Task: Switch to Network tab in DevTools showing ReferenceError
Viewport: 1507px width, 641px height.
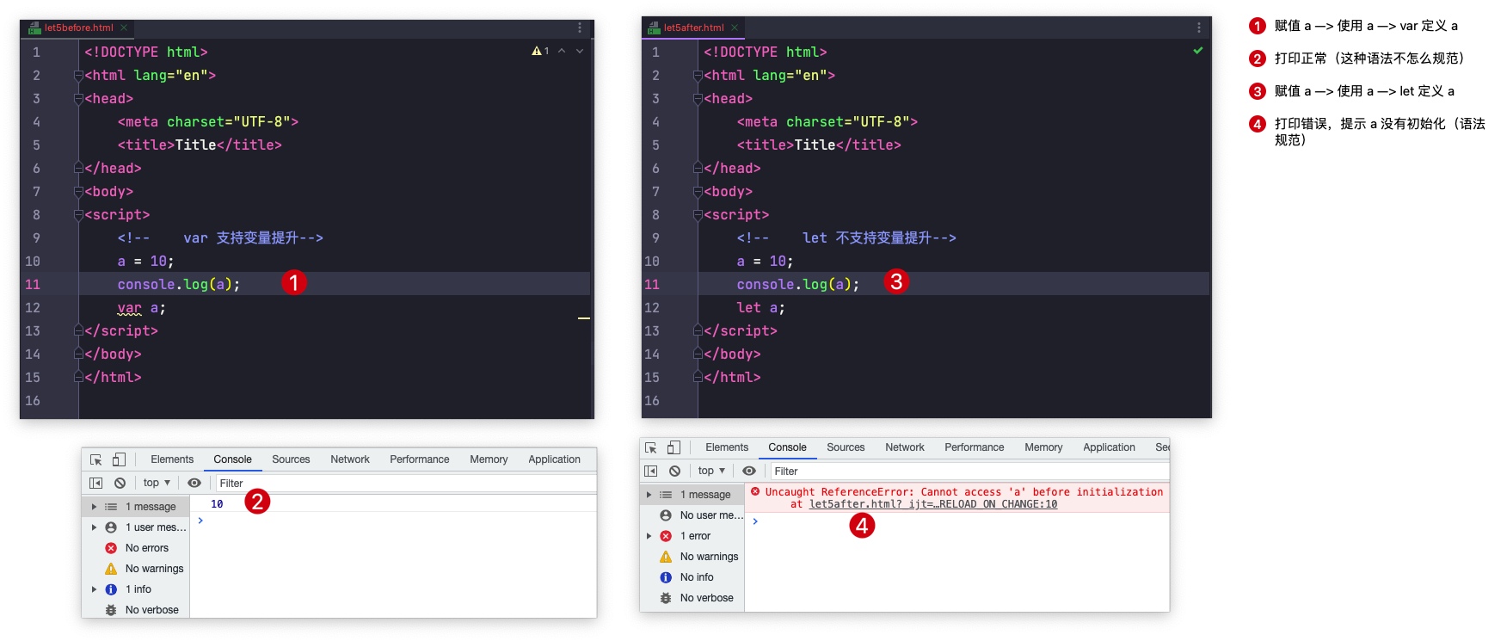Action: (x=904, y=447)
